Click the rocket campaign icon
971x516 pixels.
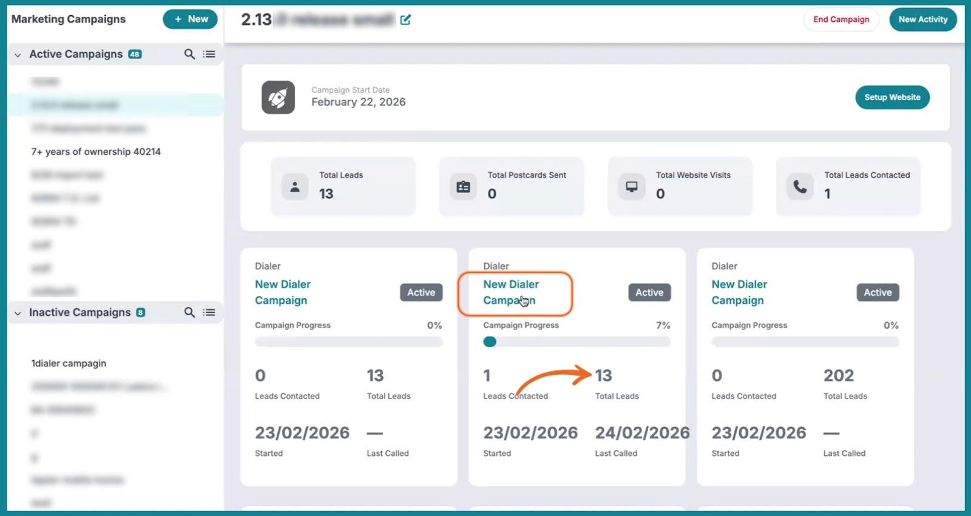pos(278,98)
